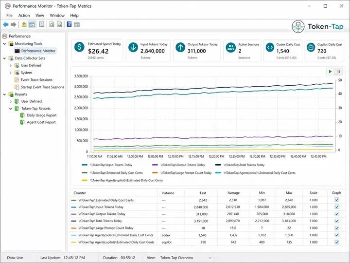Screen dimensions: 350x263
Task: Click the Performance root node icon
Action: (5, 36)
